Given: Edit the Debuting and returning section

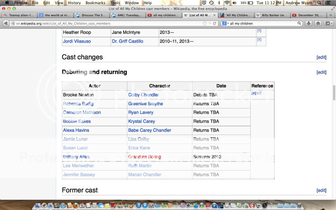Looking at the screenshot, I should pos(321,72).
